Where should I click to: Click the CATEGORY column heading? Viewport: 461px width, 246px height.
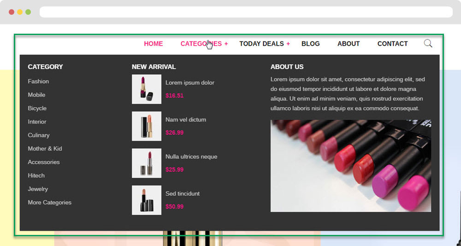click(x=45, y=67)
